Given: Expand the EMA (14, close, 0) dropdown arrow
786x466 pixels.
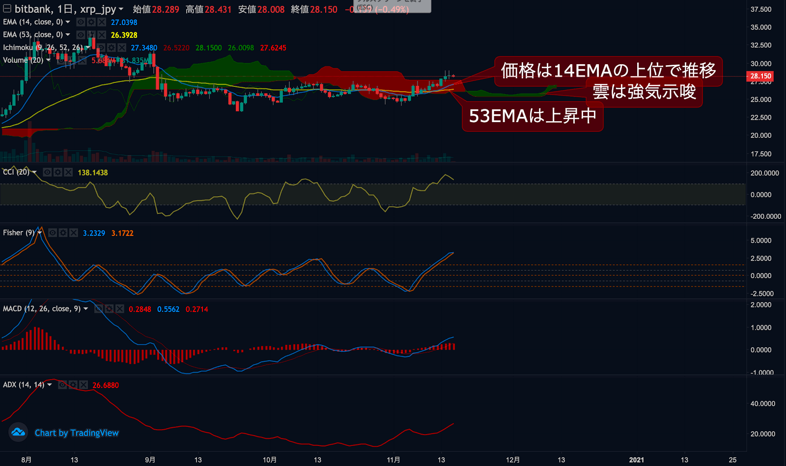Looking at the screenshot, I should pyautogui.click(x=68, y=22).
